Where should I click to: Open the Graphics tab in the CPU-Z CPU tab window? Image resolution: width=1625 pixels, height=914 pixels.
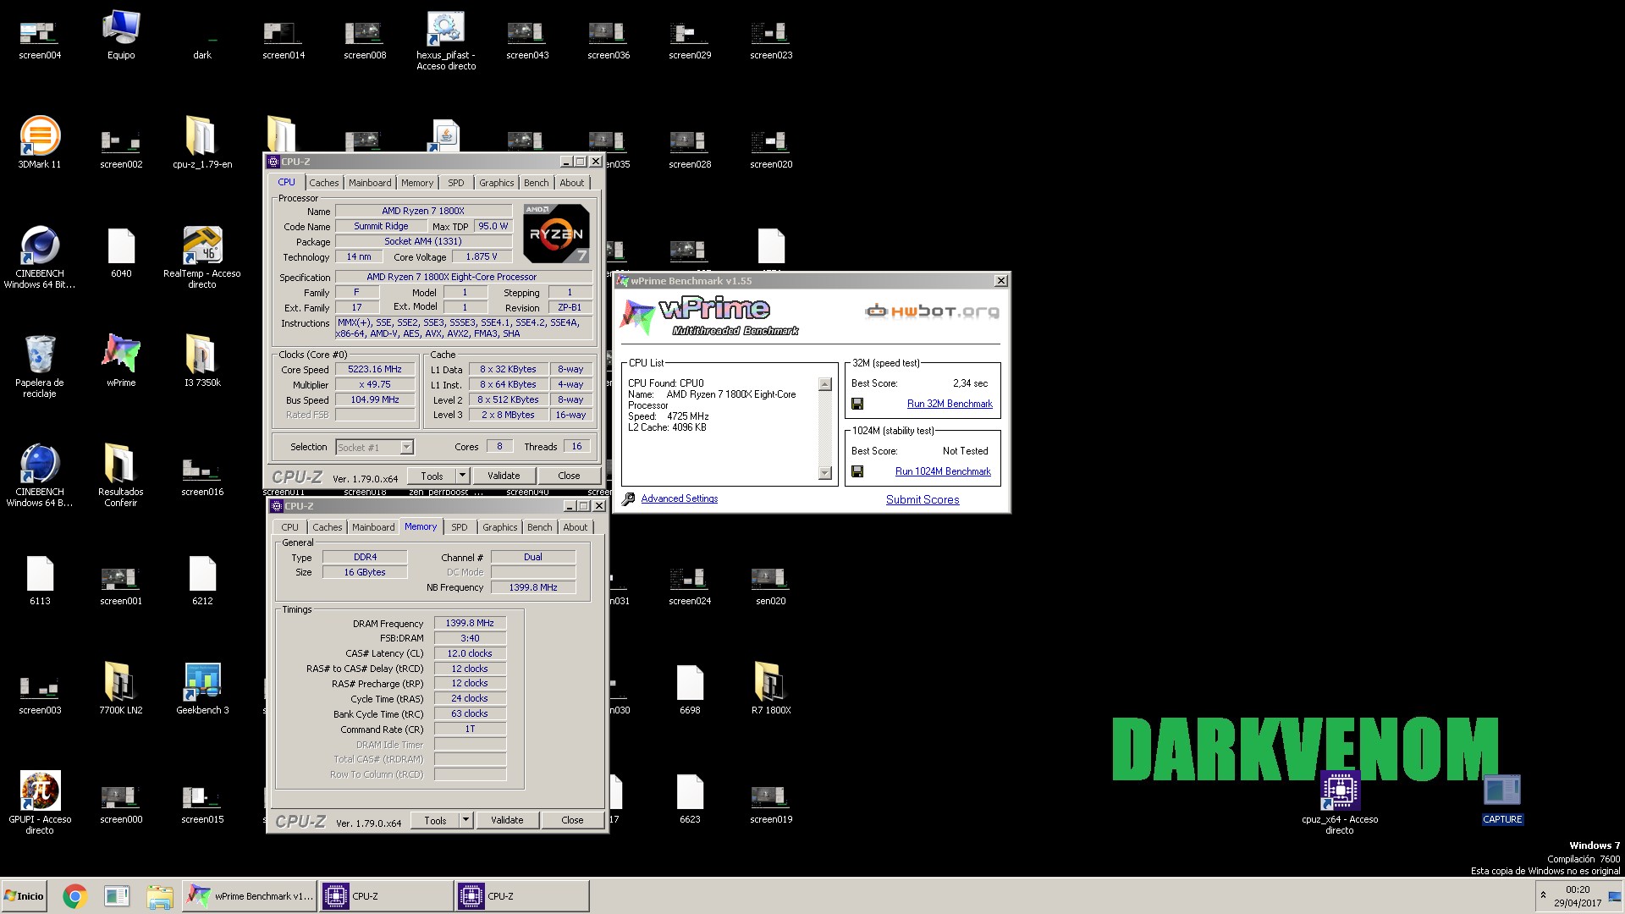pyautogui.click(x=496, y=183)
